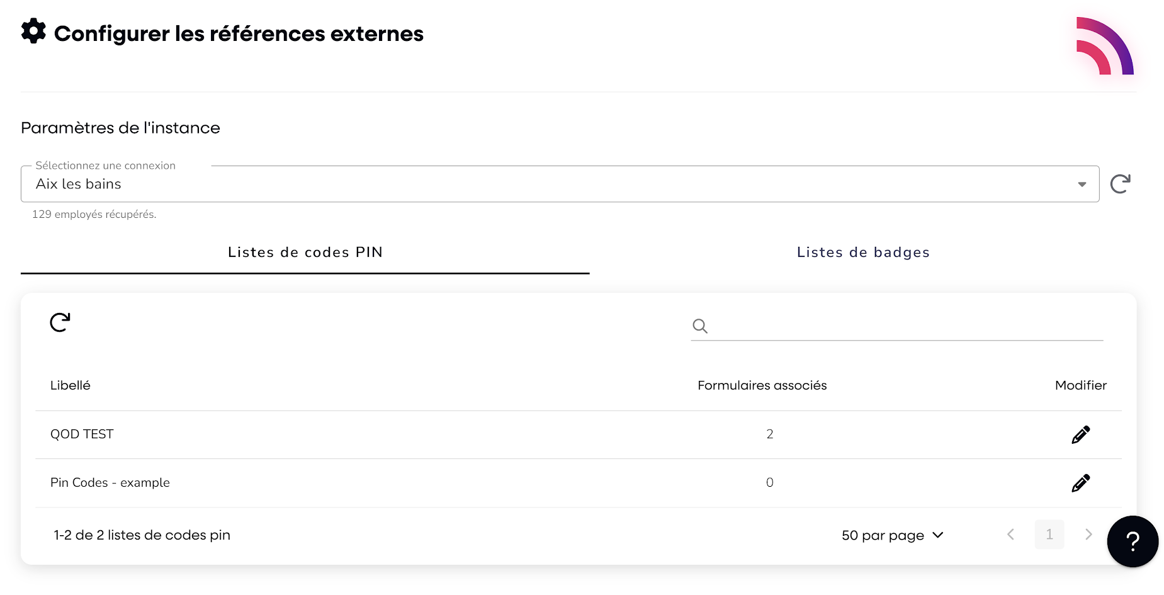Expand the connection selector arrow
Image resolution: width=1164 pixels, height=595 pixels.
coord(1082,184)
